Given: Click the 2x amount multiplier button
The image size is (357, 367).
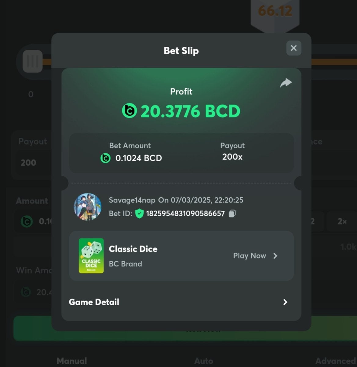Looking at the screenshot, I should (x=342, y=221).
